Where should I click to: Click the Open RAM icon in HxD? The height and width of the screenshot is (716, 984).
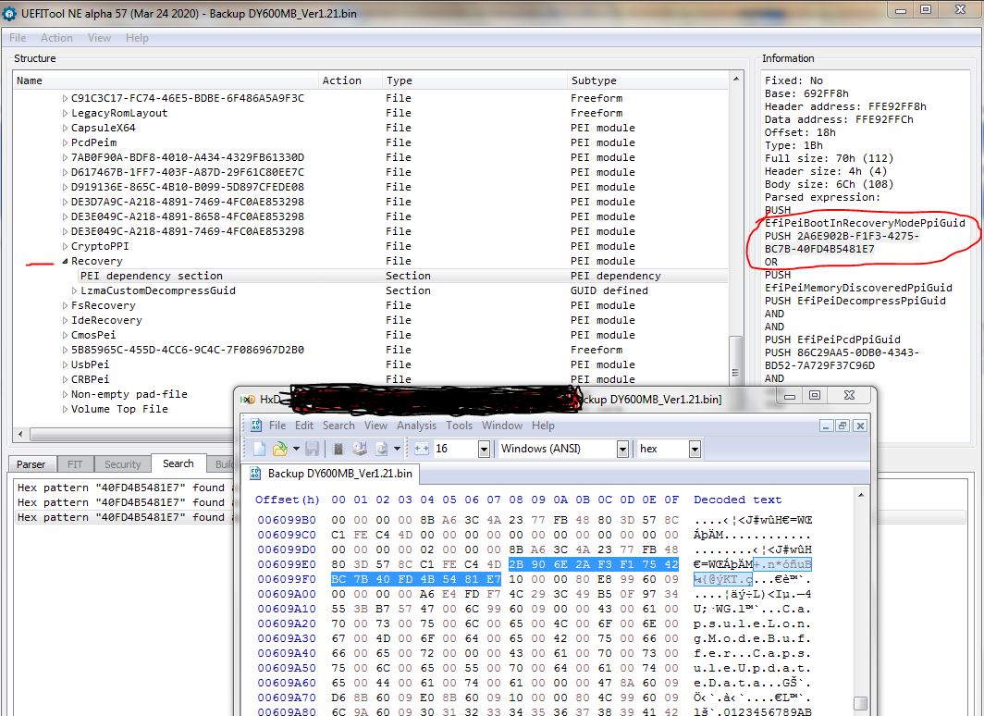pos(339,449)
